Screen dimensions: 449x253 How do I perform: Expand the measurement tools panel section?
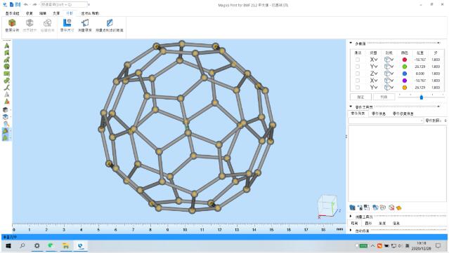coord(351,217)
